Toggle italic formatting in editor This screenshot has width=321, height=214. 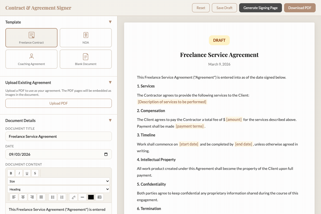[19, 173]
